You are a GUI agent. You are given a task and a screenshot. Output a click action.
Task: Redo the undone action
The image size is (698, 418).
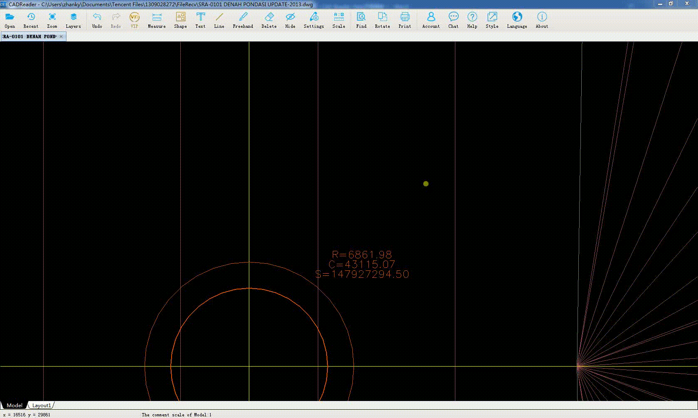point(116,20)
